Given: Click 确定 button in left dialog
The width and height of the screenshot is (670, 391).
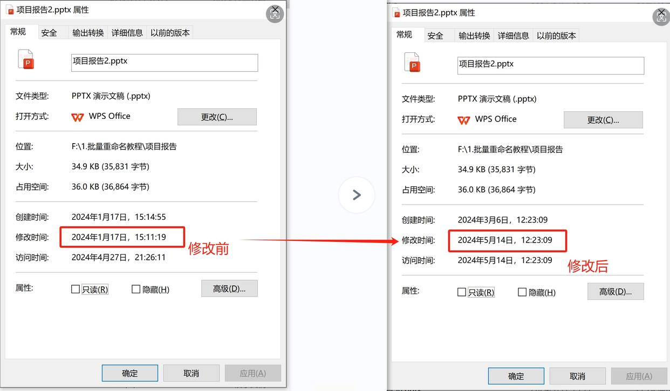Looking at the screenshot, I should tap(130, 373).
